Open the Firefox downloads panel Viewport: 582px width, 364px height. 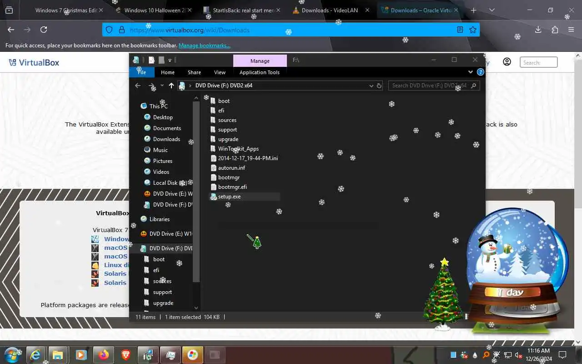538,30
